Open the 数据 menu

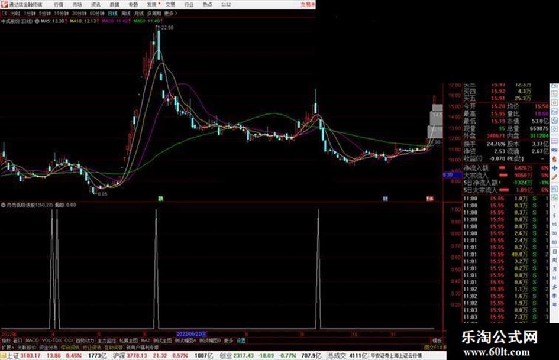[114, 4]
